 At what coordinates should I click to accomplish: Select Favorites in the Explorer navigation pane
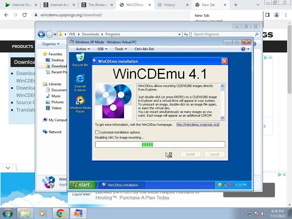[55, 54]
